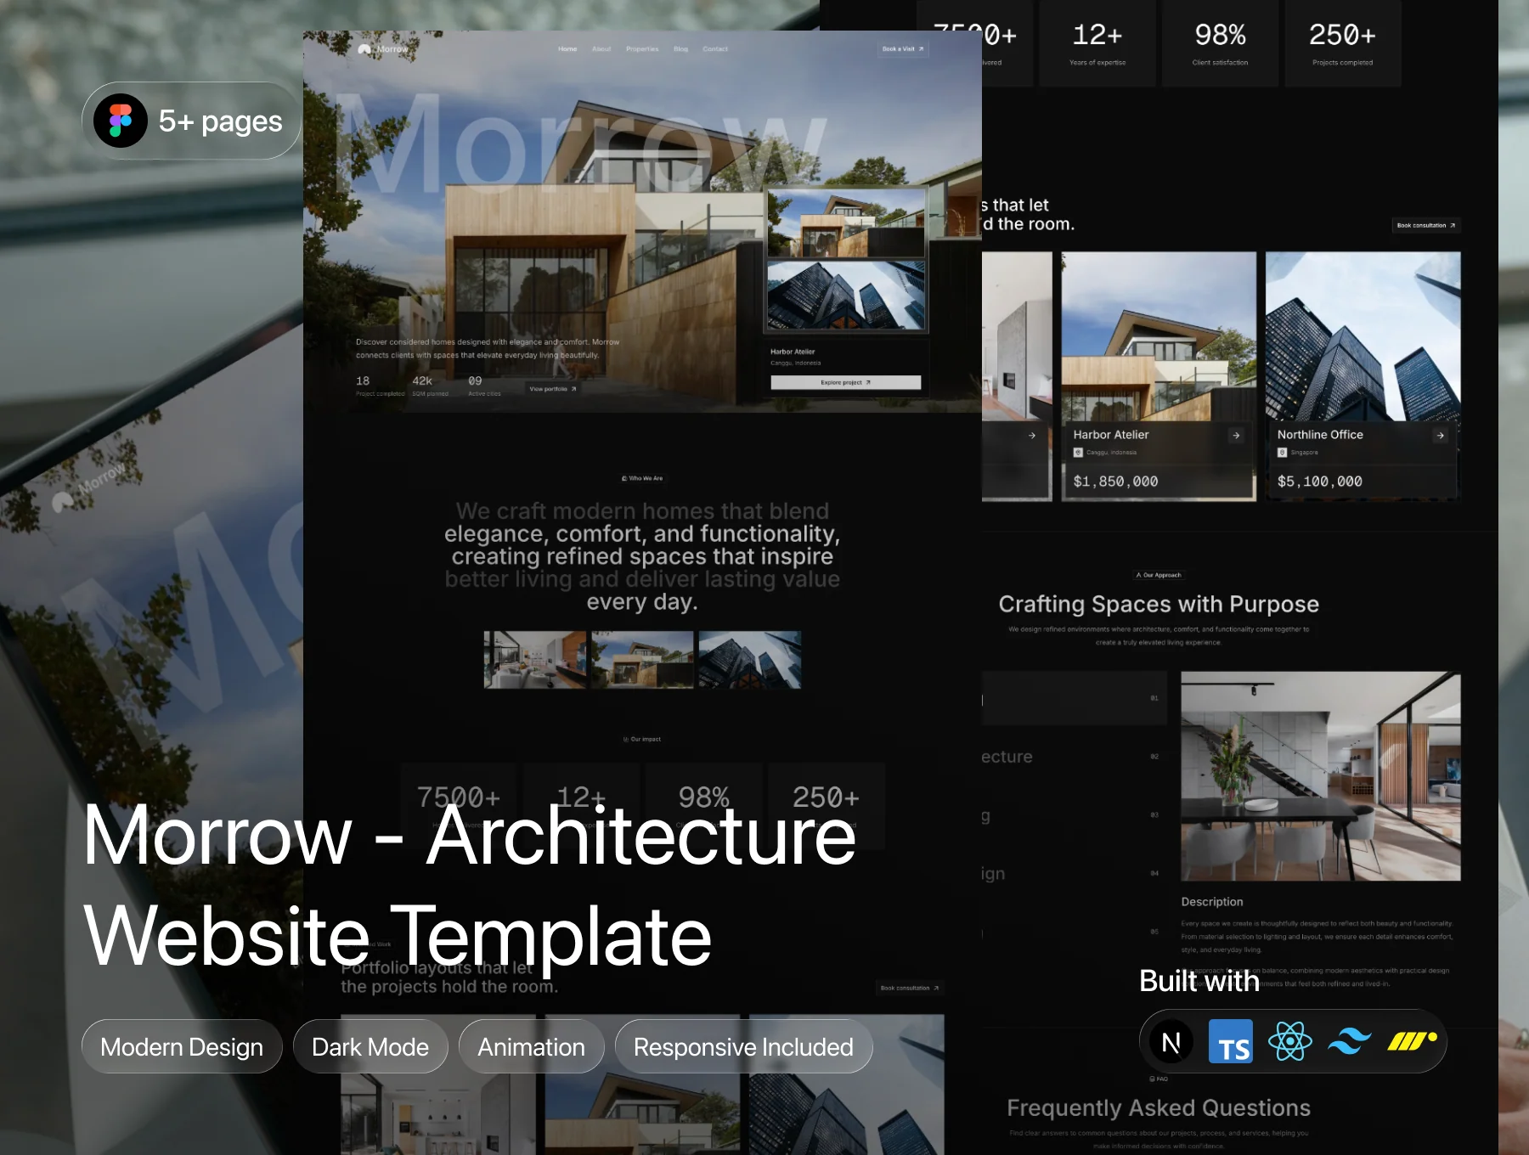Select the Modern Design tag

182,1047
